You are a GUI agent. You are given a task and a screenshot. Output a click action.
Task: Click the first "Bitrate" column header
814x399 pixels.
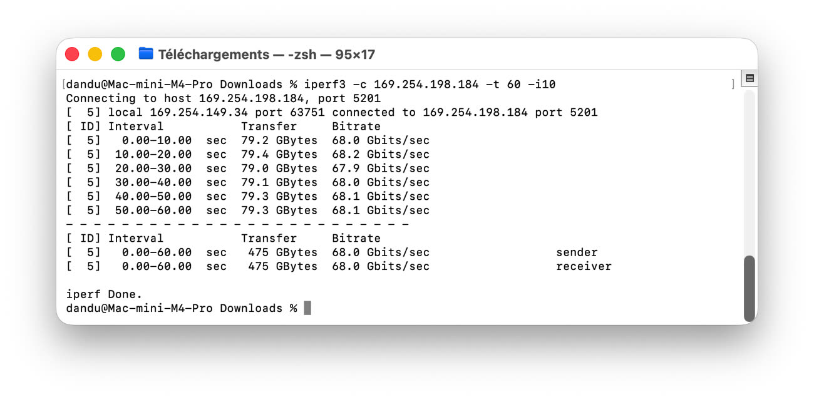[x=356, y=126]
